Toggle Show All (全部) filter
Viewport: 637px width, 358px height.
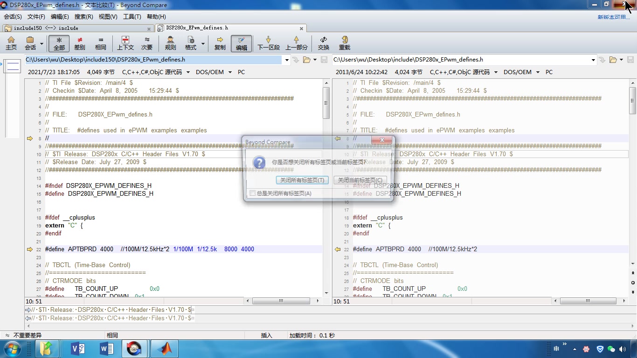(x=59, y=43)
